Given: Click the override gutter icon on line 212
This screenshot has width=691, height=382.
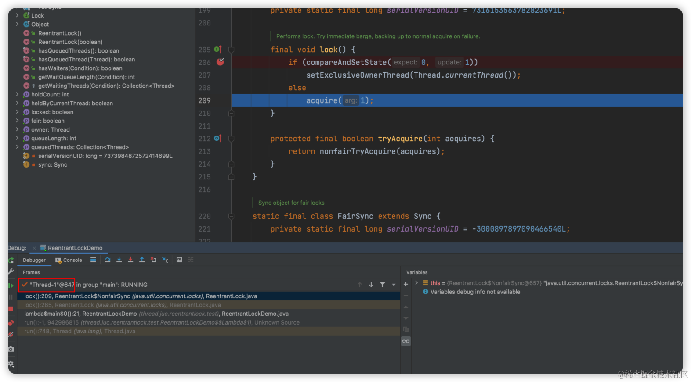Looking at the screenshot, I should pyautogui.click(x=217, y=138).
